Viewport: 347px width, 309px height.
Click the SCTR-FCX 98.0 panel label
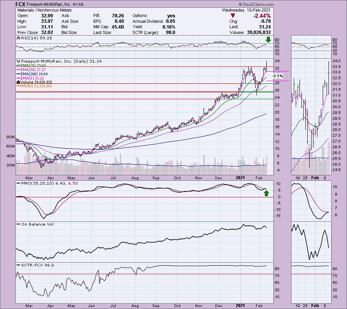(37, 265)
